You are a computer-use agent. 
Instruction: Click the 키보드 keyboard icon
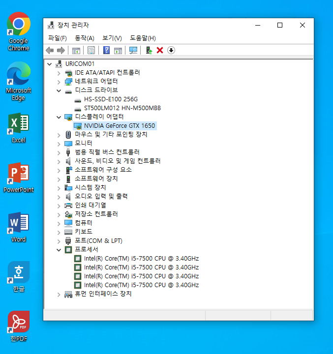(x=68, y=232)
